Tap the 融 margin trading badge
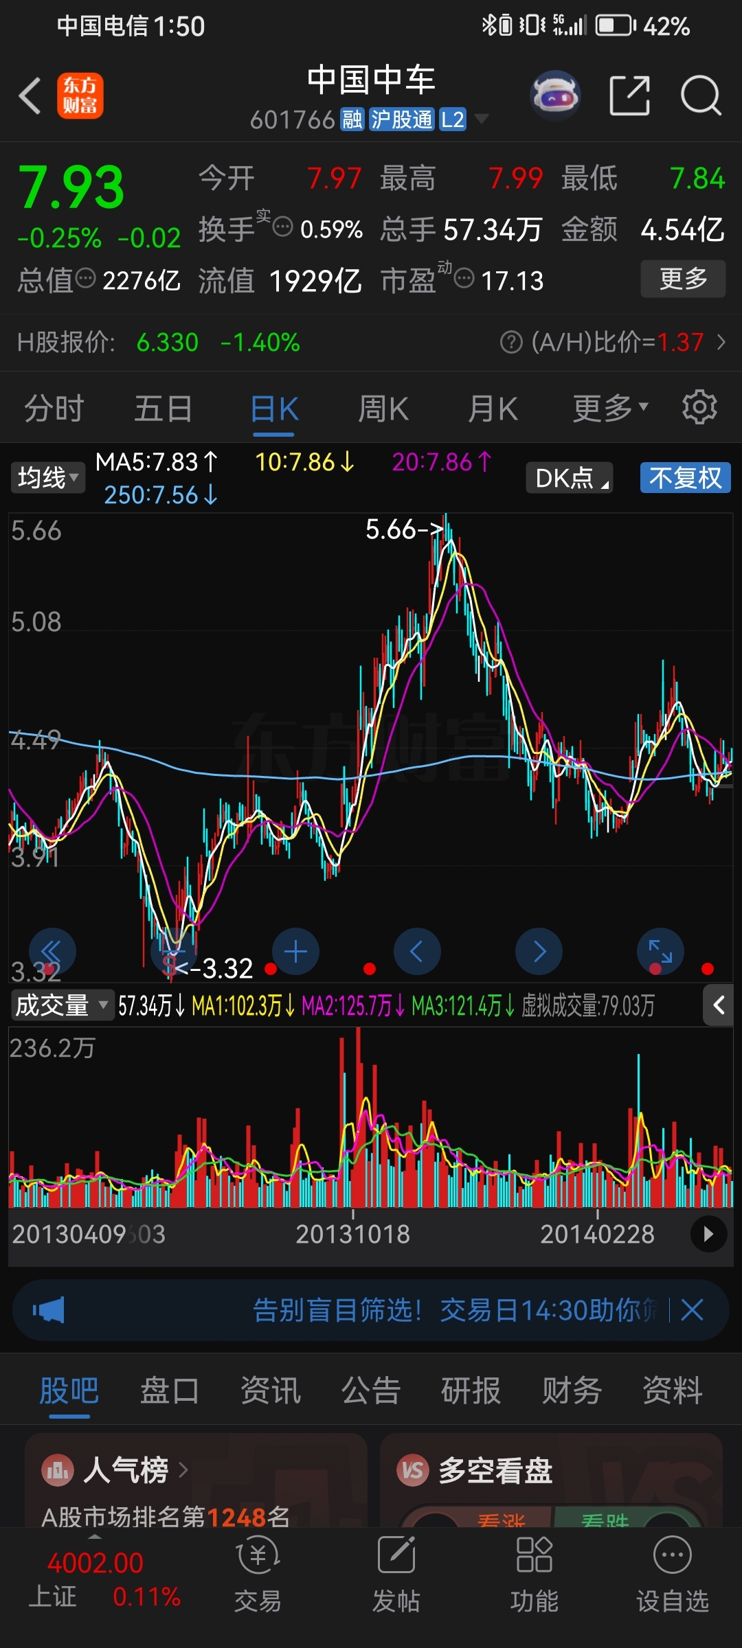This screenshot has height=1648, width=742. [x=352, y=119]
